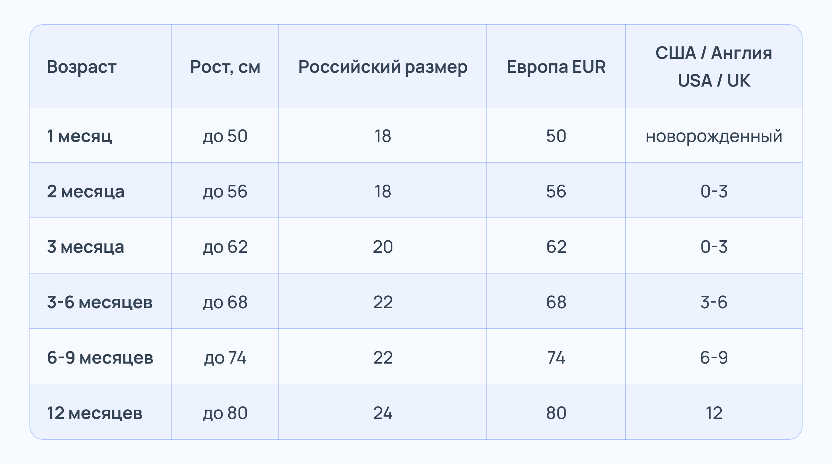The image size is (832, 464).
Task: Select the "Европа EUR" header cell
Action: tap(556, 66)
